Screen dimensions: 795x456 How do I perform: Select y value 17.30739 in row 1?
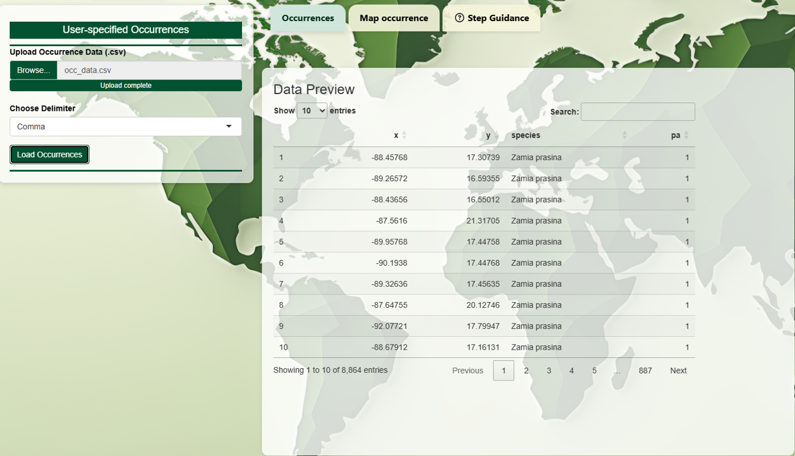(483, 158)
